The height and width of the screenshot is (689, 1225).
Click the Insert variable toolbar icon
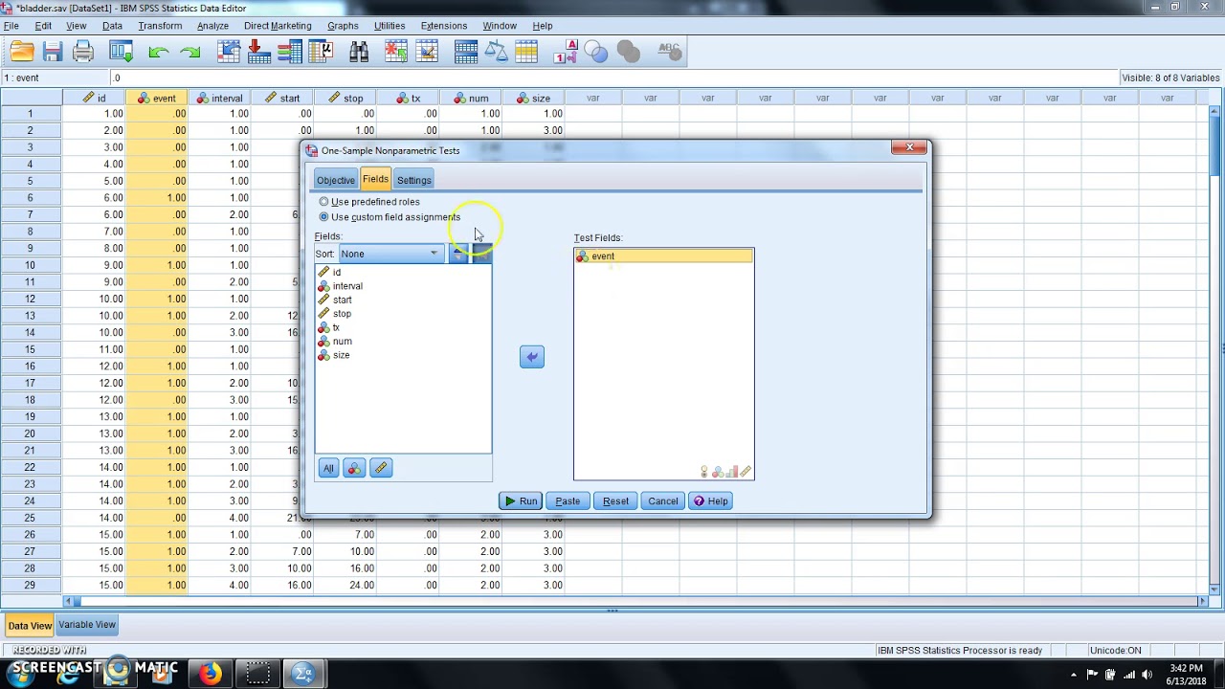point(427,52)
